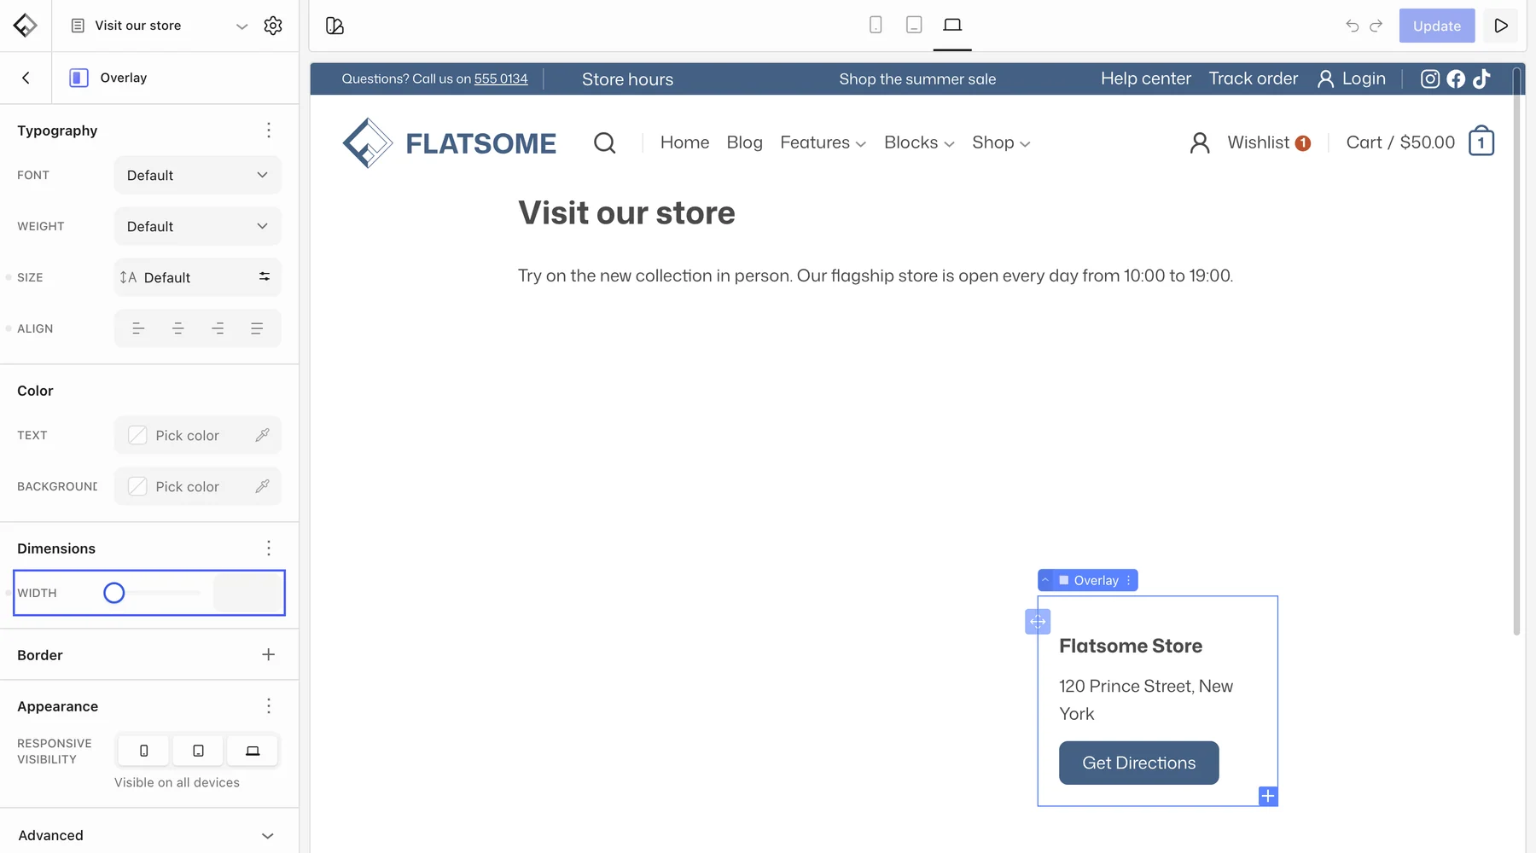1536x853 pixels.
Task: Open Typography section options menu
Action: [x=269, y=130]
